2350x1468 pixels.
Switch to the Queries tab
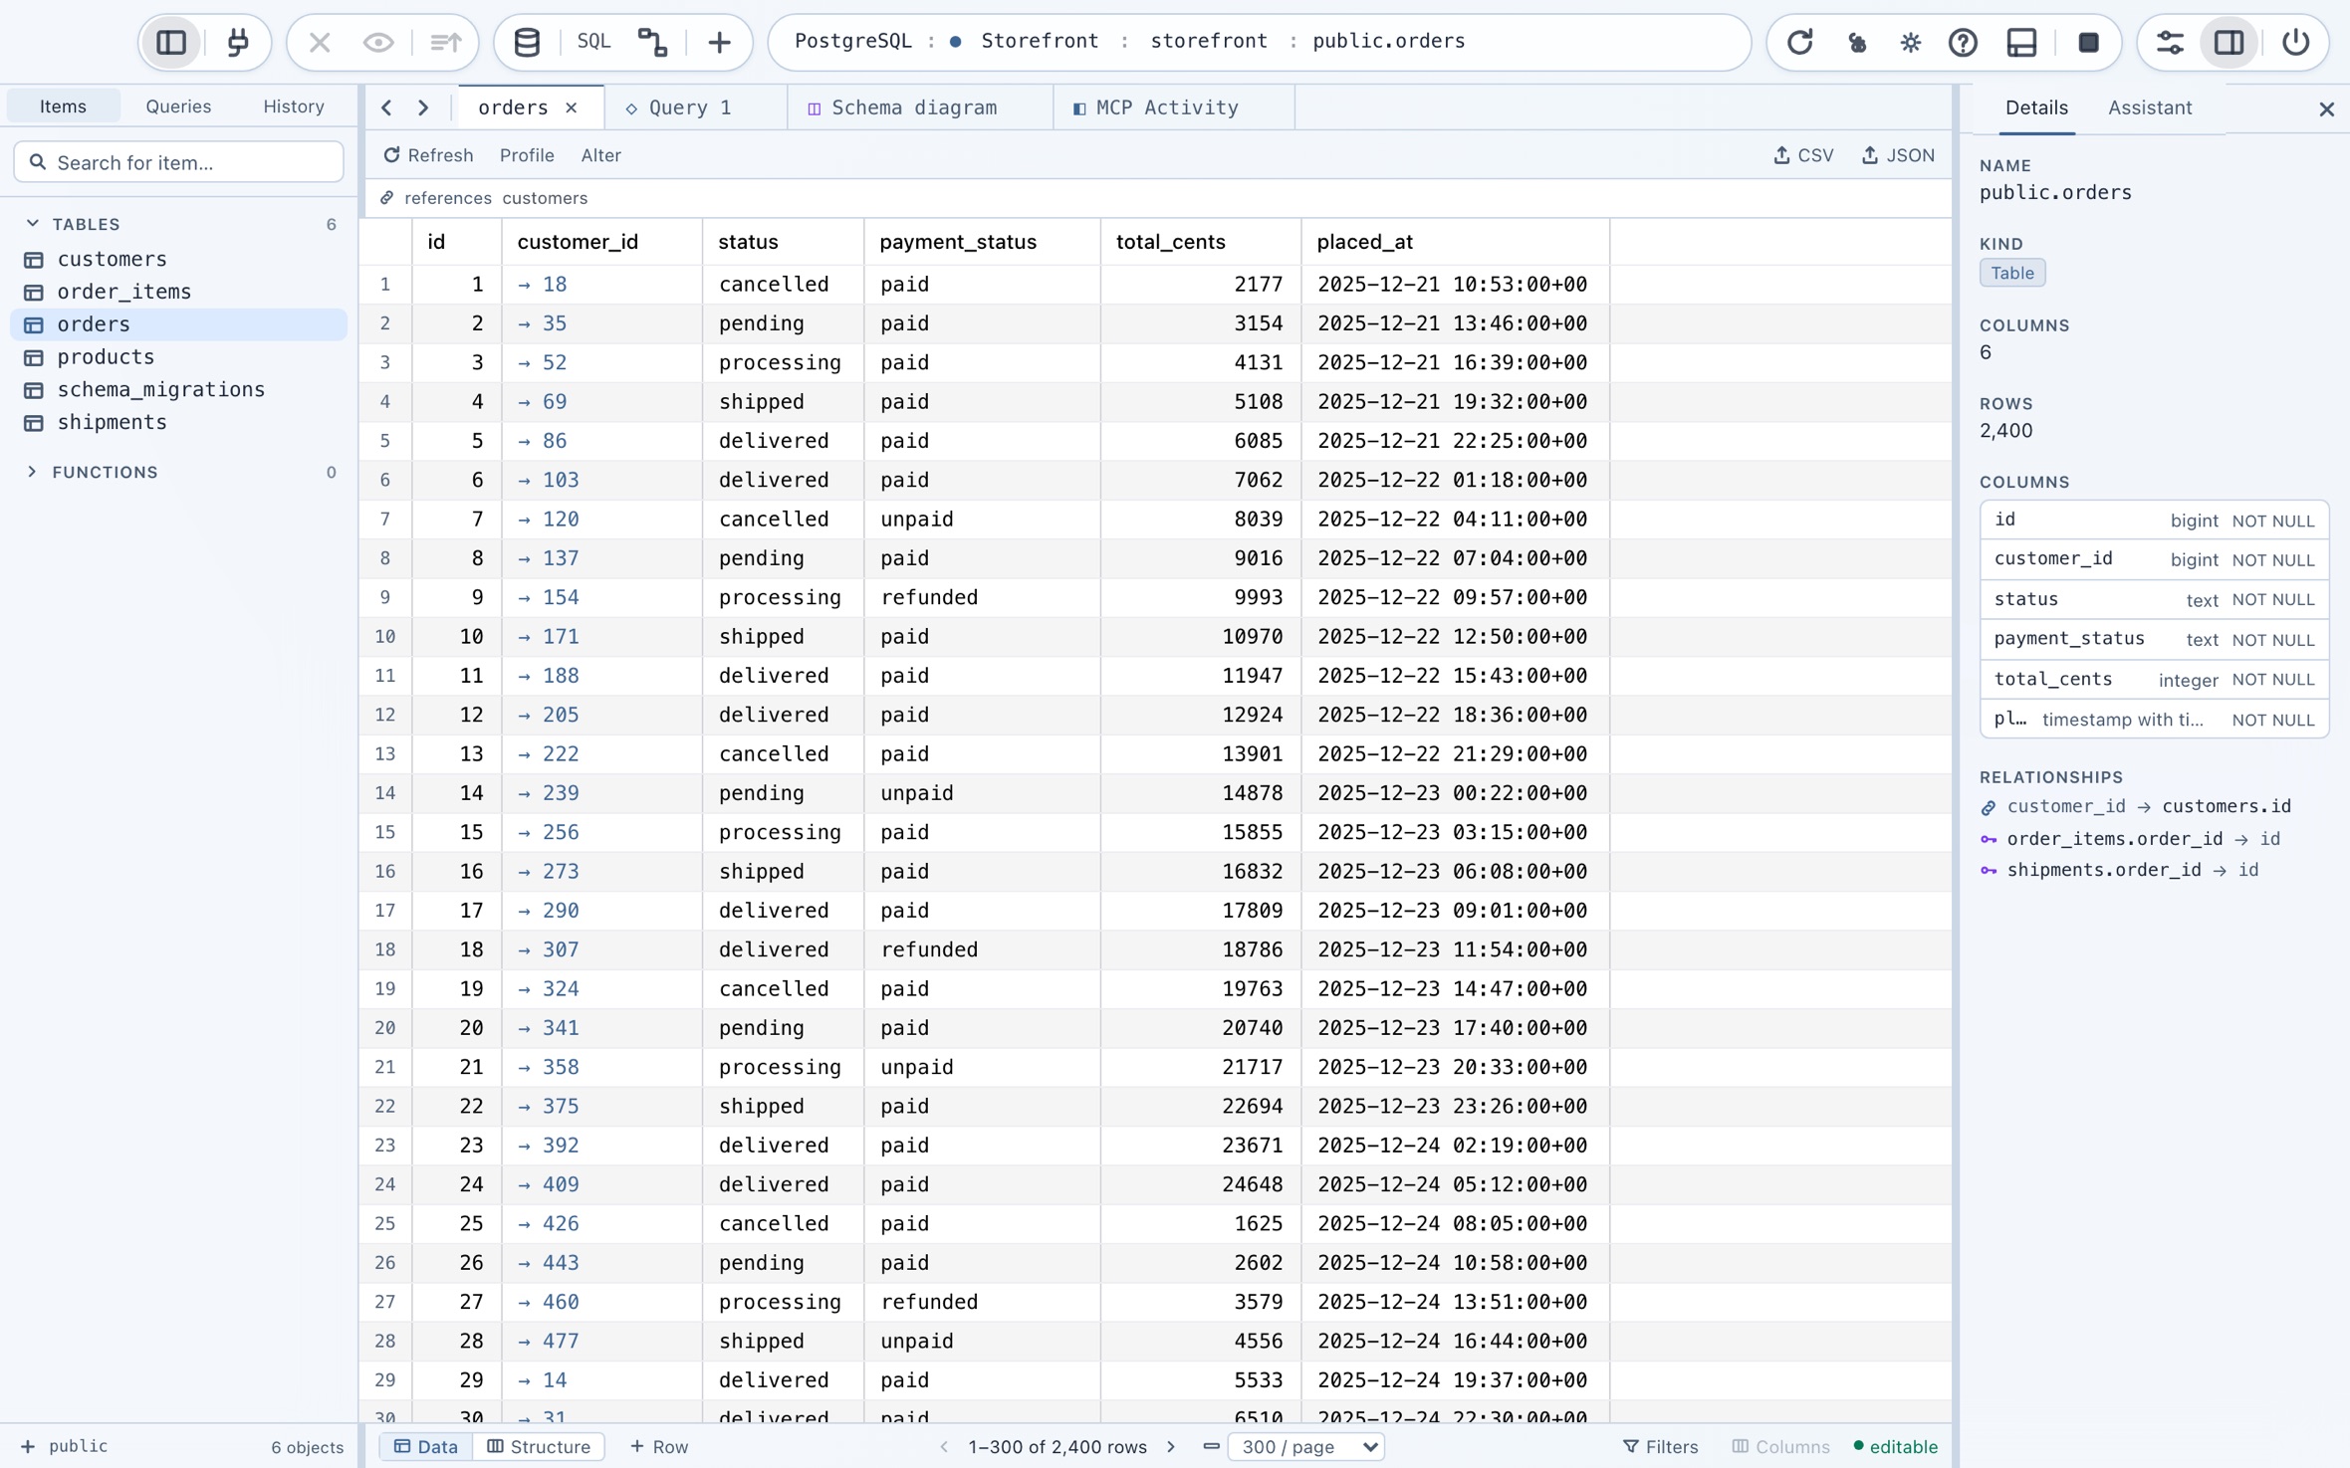(x=178, y=106)
